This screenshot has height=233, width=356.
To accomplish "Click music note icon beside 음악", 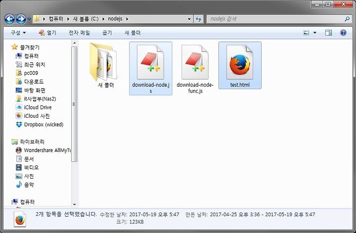I will coord(19,185).
